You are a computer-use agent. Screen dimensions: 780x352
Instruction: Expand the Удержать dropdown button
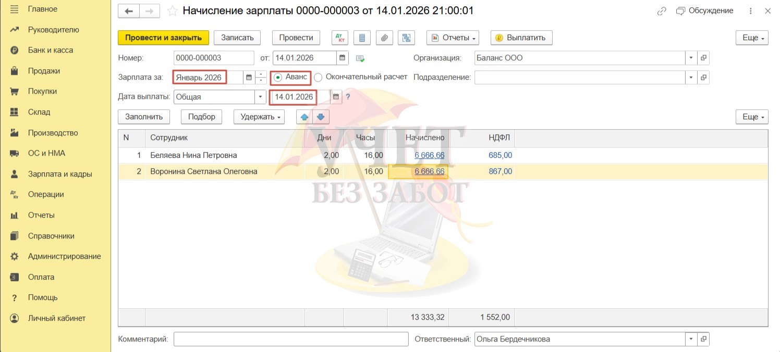(259, 117)
